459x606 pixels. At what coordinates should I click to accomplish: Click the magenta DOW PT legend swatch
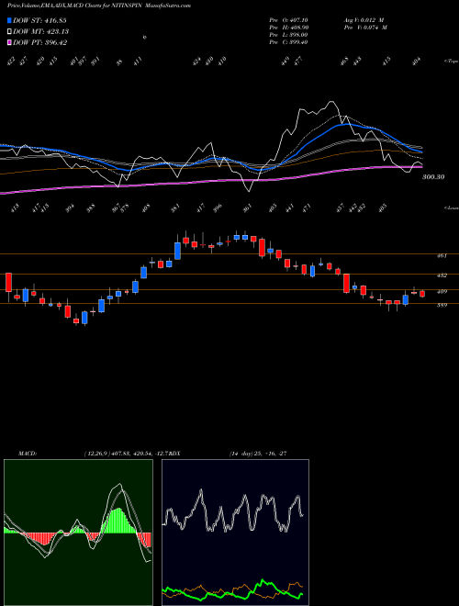[10, 42]
